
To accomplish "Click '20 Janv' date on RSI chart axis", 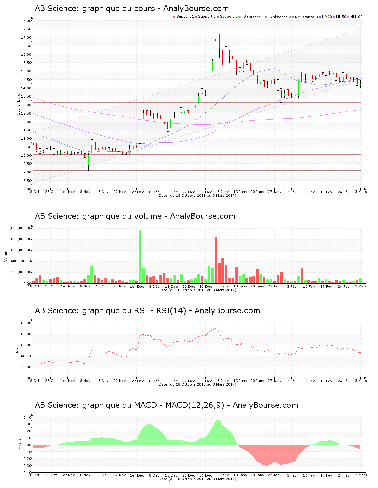I will point(257,381).
